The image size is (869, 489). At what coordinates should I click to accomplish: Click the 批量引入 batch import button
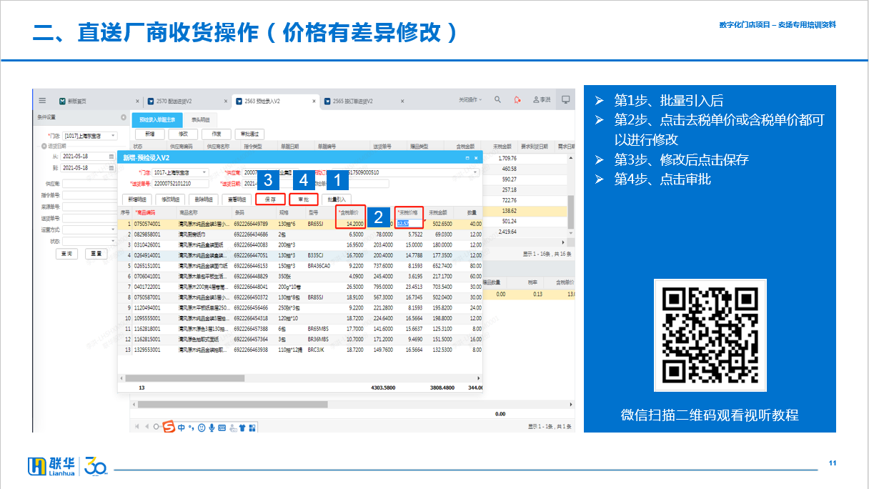point(337,199)
